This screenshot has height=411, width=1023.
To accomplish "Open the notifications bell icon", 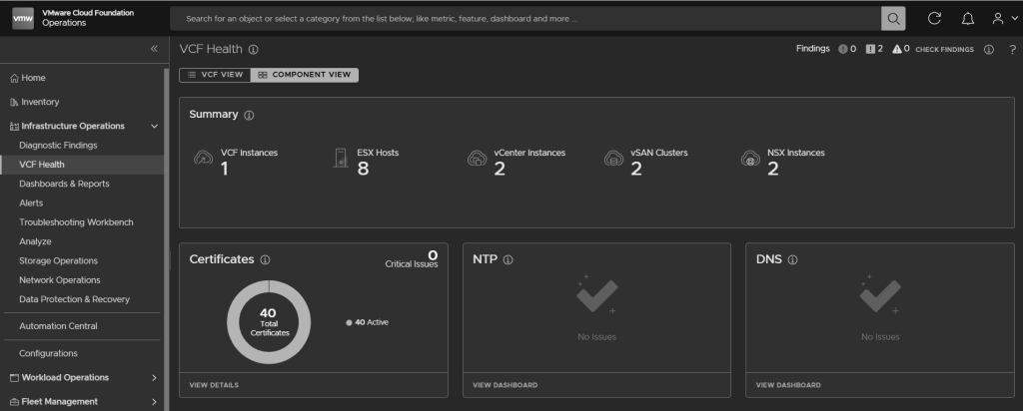I will tap(968, 18).
